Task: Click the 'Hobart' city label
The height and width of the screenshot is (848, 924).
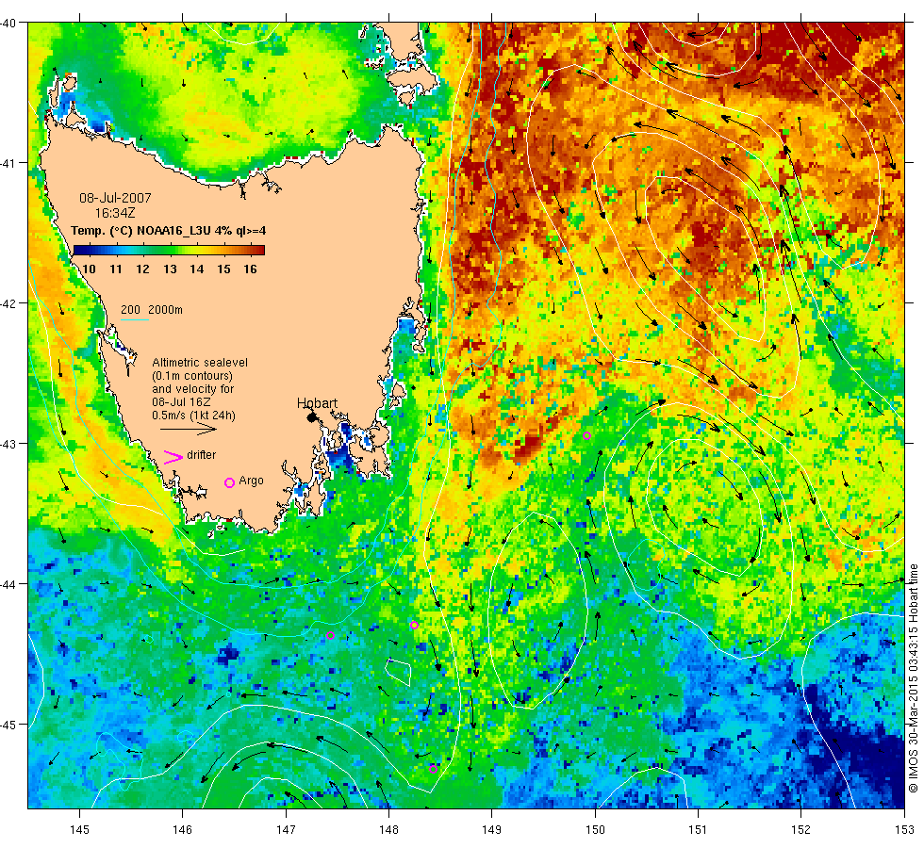Action: pos(317,403)
